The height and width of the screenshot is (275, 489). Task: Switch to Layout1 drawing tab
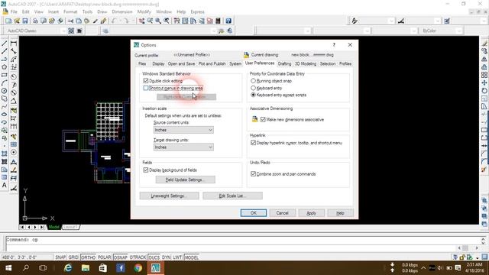click(x=70, y=227)
